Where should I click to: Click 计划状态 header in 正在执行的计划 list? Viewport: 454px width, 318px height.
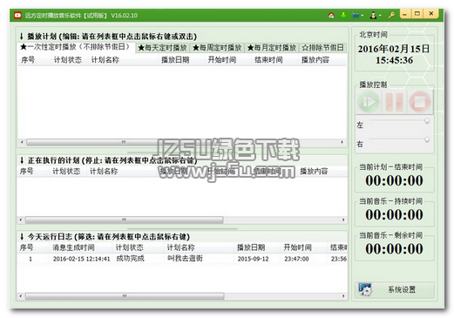point(66,171)
